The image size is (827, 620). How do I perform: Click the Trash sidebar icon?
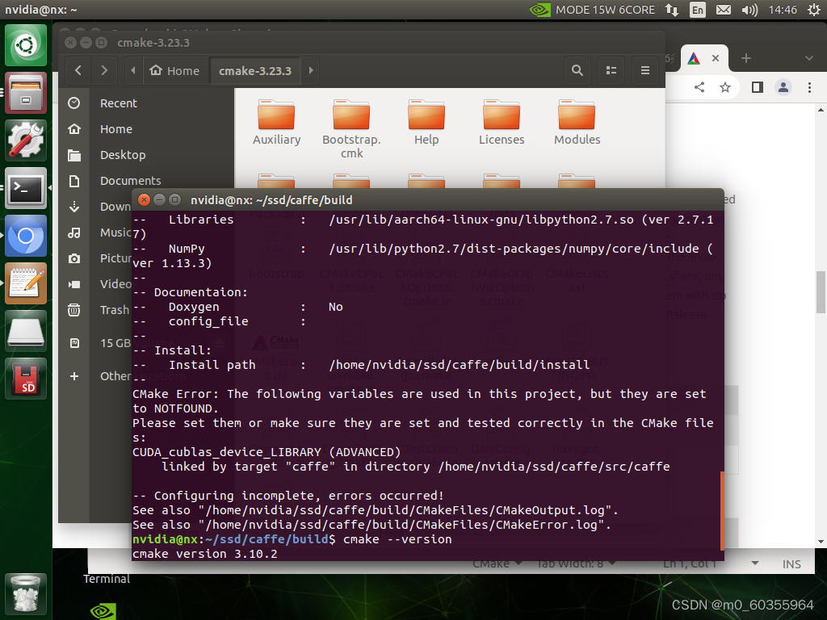click(74, 310)
